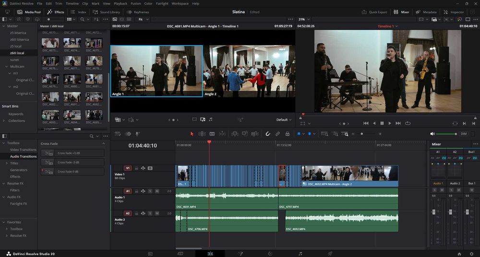
Task: Adjust the green monitor volume slider
Action: tap(446, 134)
